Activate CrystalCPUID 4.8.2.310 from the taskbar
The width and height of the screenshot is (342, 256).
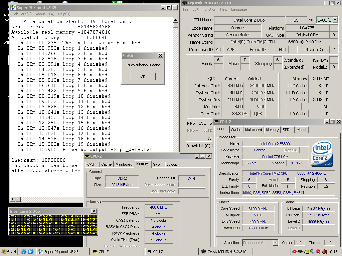click(x=226, y=252)
